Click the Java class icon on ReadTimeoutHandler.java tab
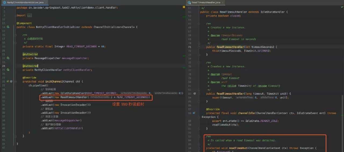 (x=189, y=2)
